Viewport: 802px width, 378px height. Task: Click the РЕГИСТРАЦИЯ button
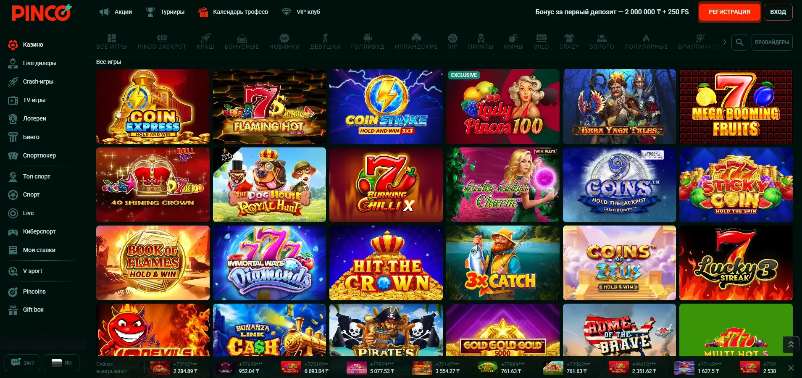point(729,12)
